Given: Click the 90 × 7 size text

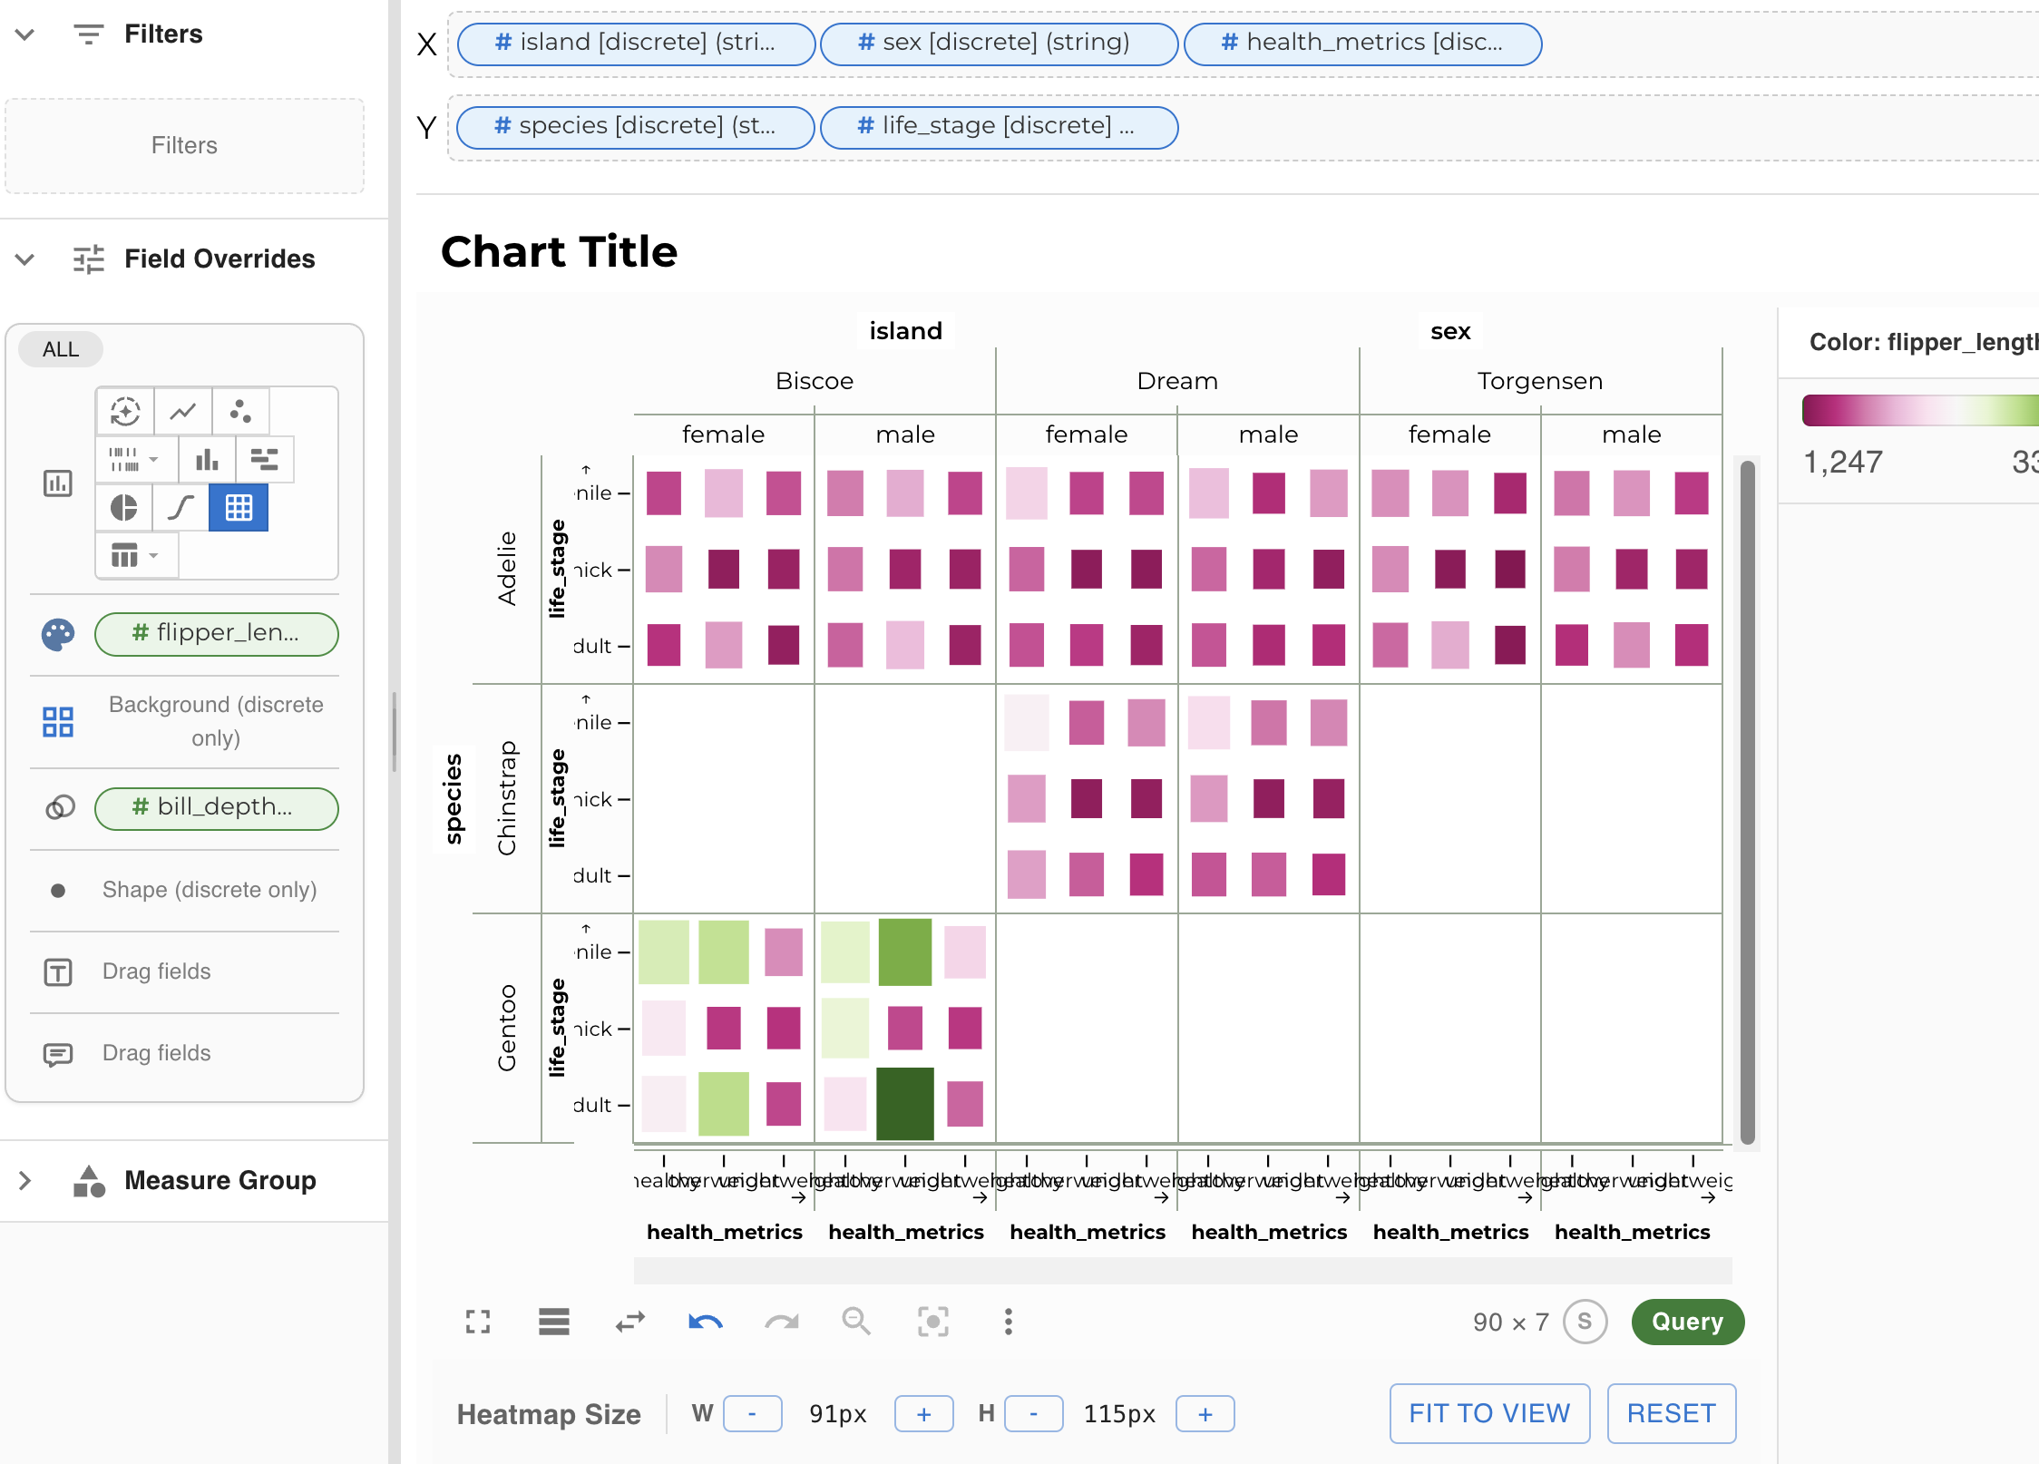Looking at the screenshot, I should (x=1511, y=1322).
